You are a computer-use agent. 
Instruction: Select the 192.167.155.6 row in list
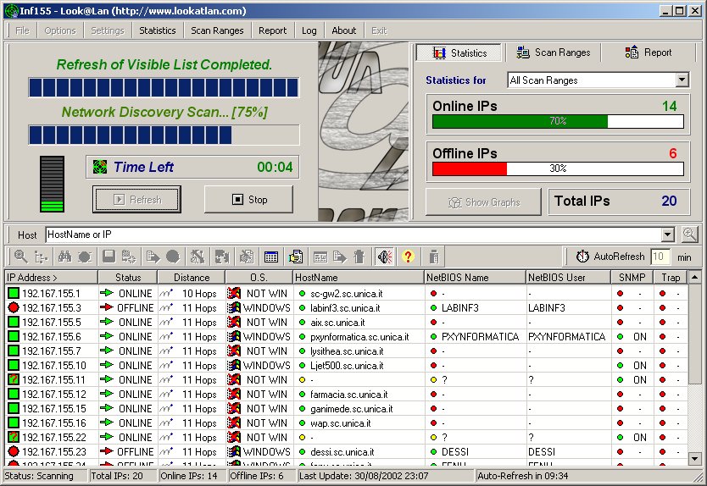[x=52, y=337]
